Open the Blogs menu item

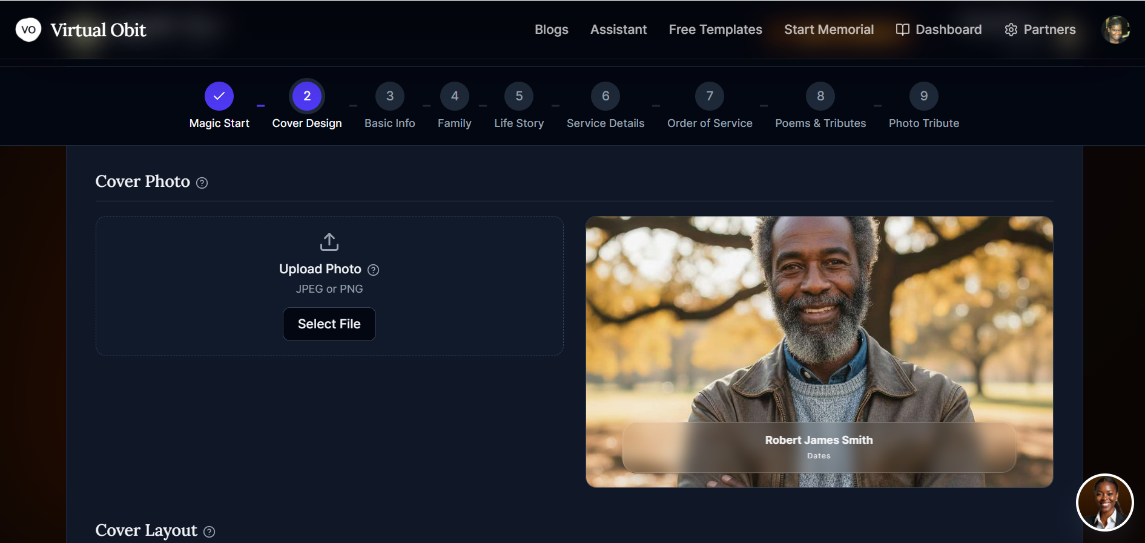(551, 30)
